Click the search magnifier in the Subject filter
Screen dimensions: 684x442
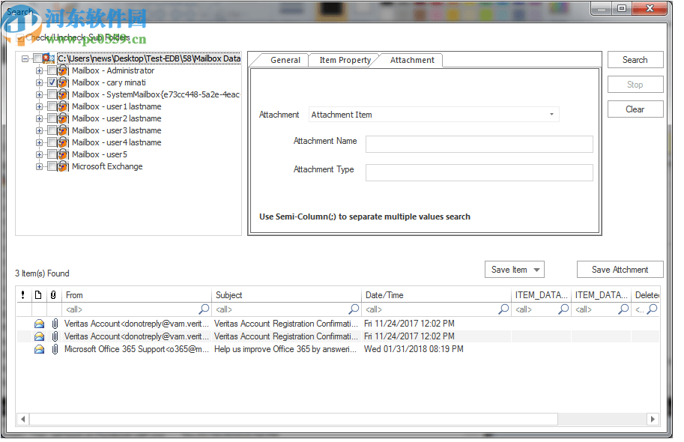353,309
